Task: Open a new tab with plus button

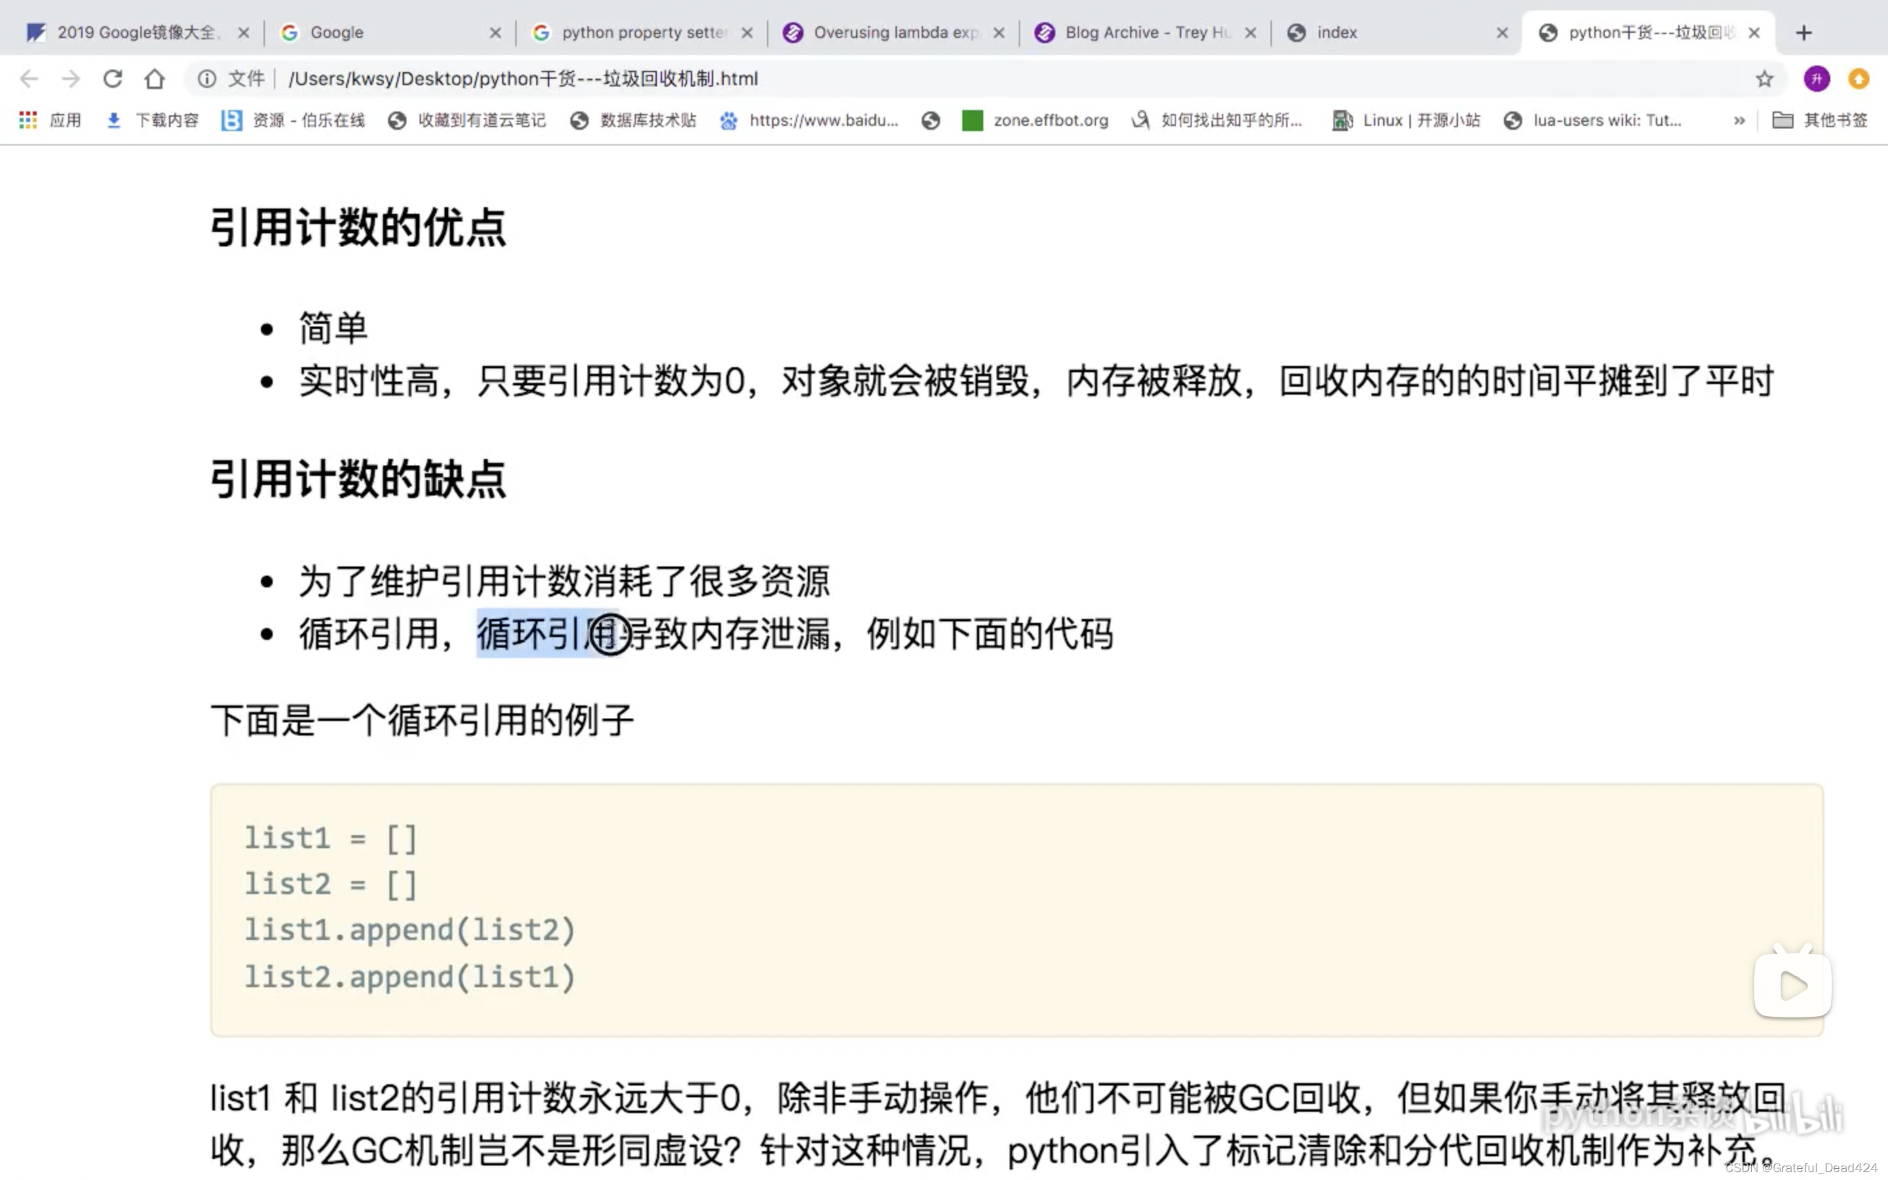Action: [1803, 33]
